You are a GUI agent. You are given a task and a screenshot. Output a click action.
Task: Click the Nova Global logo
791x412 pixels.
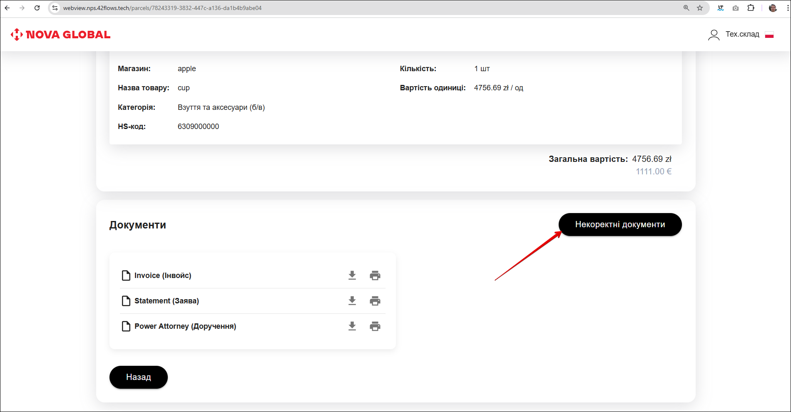(x=61, y=35)
